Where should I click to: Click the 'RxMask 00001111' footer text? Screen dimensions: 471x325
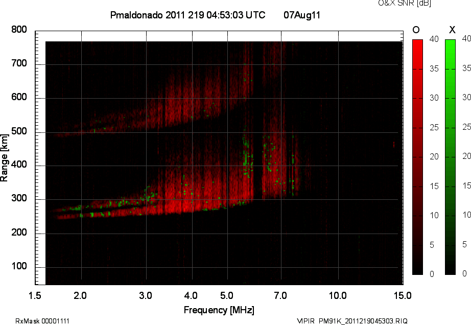pos(42,321)
